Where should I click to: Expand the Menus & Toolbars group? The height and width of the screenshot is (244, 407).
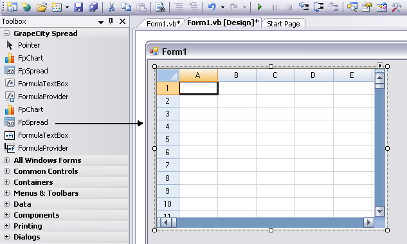tap(7, 192)
